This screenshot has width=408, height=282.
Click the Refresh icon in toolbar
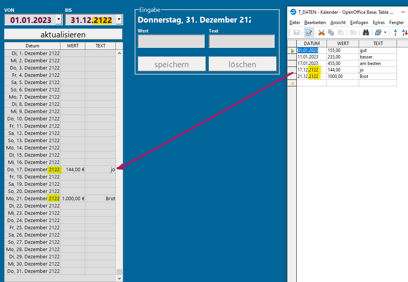(378, 32)
